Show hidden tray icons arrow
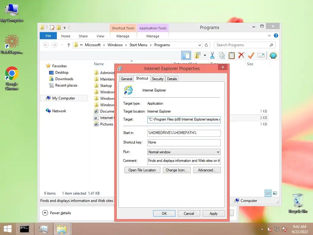 click(262, 229)
